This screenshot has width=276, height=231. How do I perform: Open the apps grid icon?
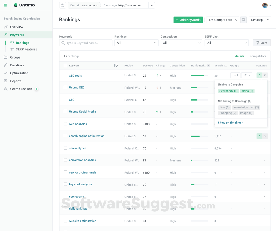[x=5, y=5]
